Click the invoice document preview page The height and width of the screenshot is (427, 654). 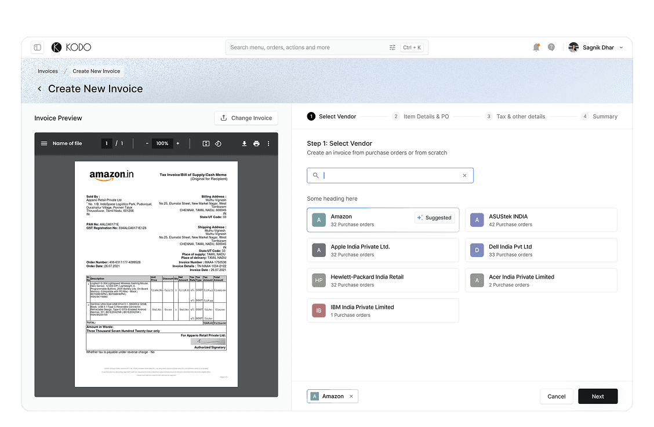[x=157, y=274]
